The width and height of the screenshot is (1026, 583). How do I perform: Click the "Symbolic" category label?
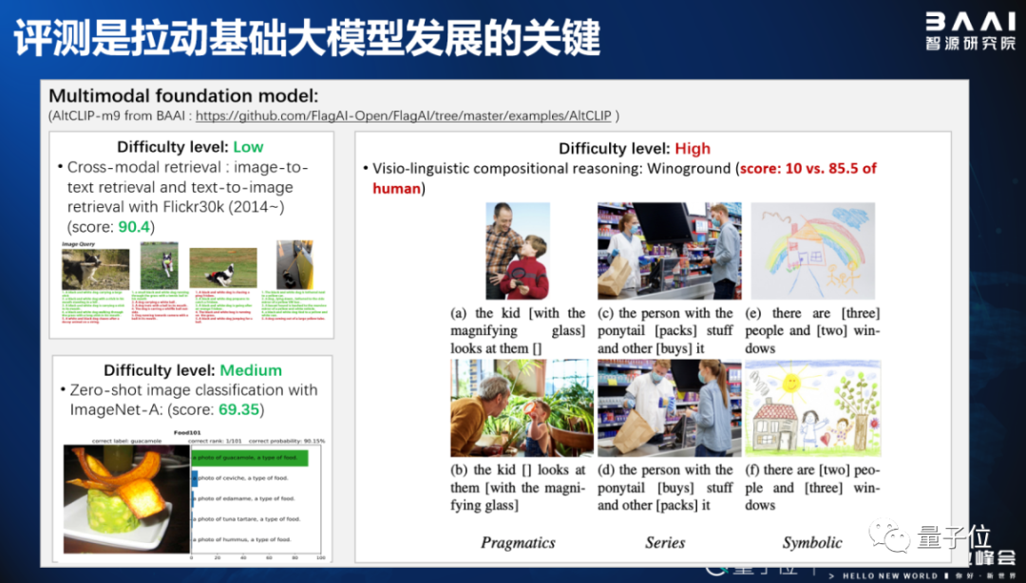[x=812, y=543]
